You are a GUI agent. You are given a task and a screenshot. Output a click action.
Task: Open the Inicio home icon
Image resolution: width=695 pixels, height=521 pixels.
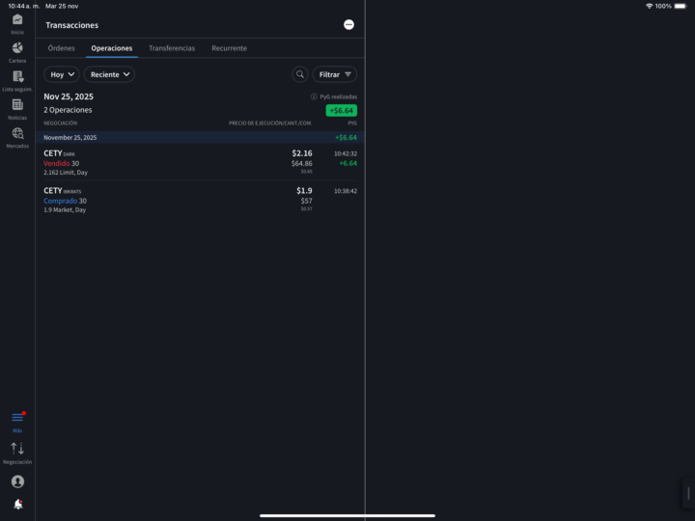pos(17,20)
